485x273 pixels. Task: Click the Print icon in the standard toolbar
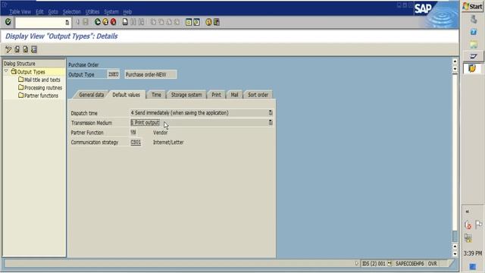(x=125, y=22)
